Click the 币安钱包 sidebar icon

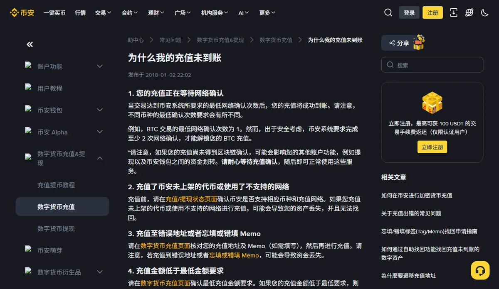coord(29,109)
